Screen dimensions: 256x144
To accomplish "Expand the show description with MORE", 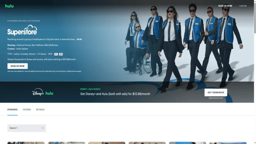I will [x=80, y=39].
